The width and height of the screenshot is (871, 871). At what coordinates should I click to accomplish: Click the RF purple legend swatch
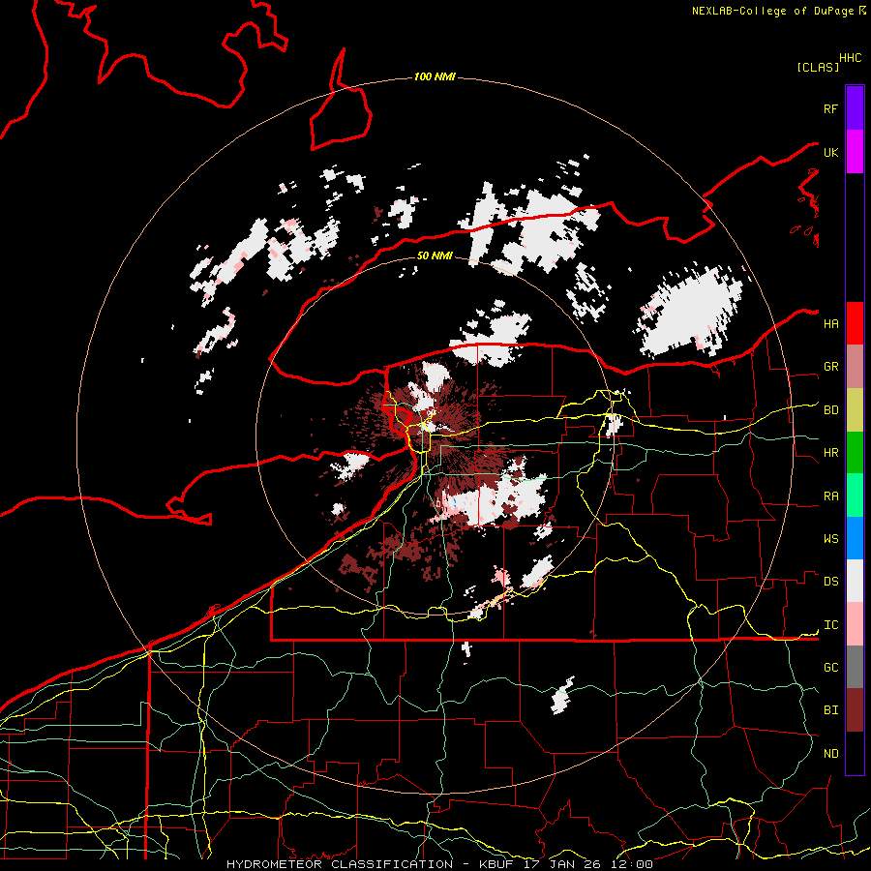coord(855,108)
